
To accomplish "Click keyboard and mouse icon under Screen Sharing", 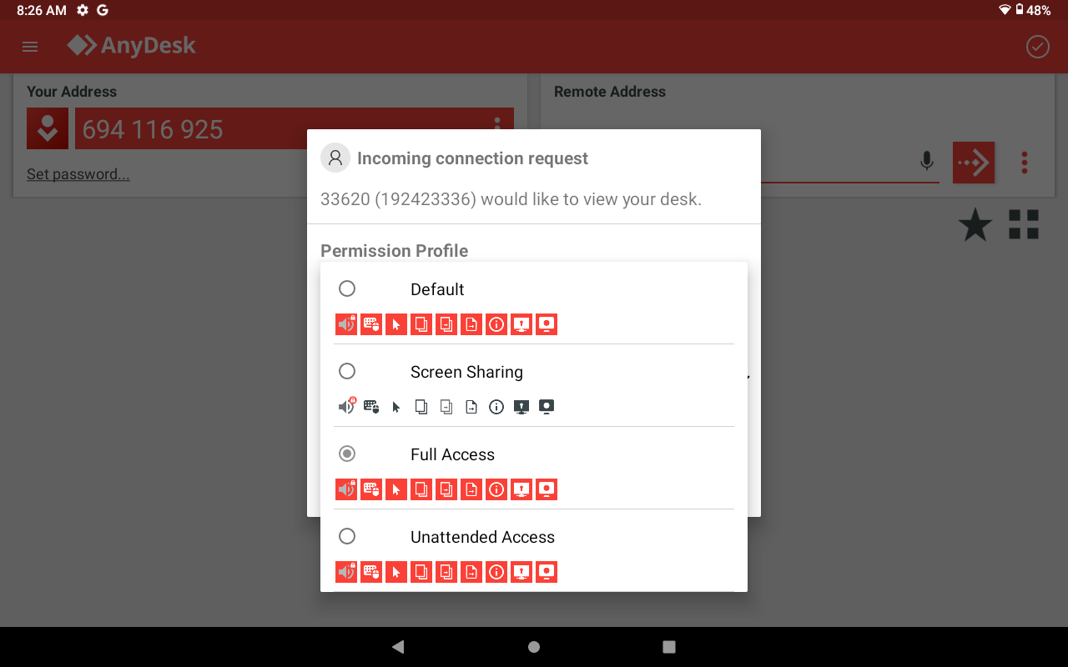I will (x=371, y=407).
